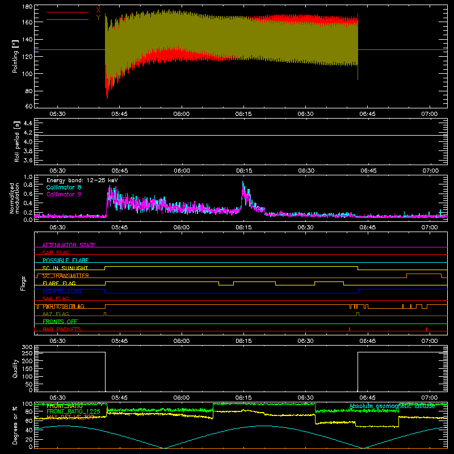Click the 06:30 tick under the modulation plot

pos(305,228)
